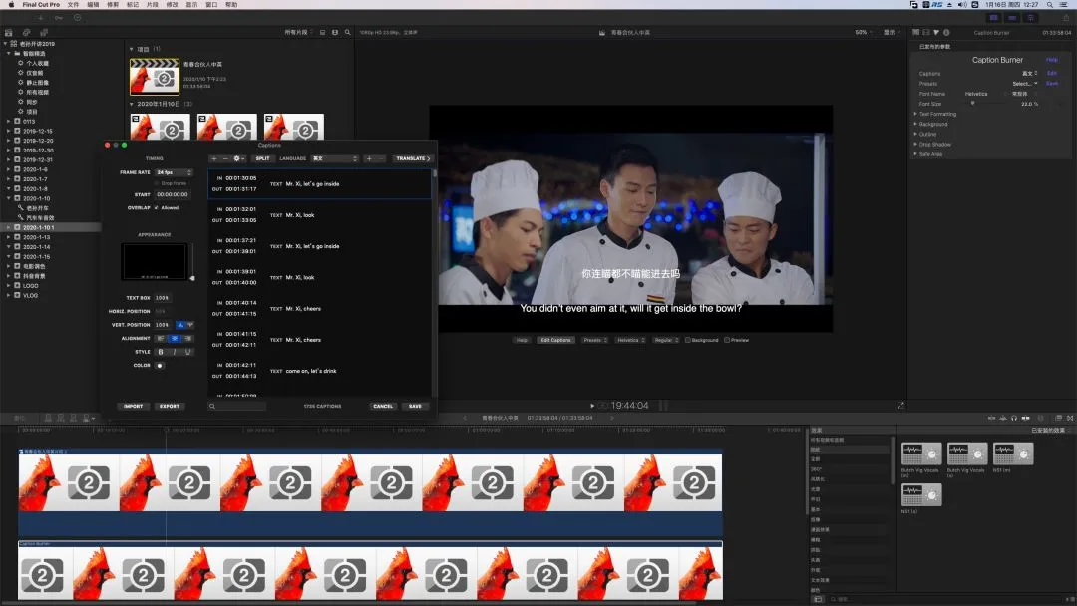The height and width of the screenshot is (606, 1077).
Task: Toggle the Overlap Allowed checkbox
Action: [x=157, y=208]
